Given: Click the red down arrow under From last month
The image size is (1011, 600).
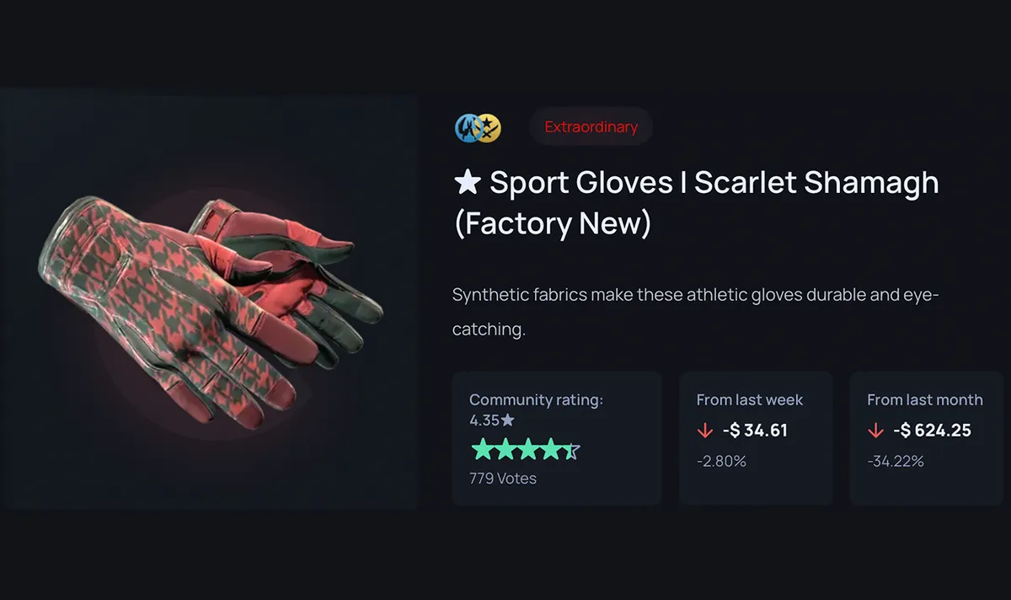Looking at the screenshot, I should (875, 431).
